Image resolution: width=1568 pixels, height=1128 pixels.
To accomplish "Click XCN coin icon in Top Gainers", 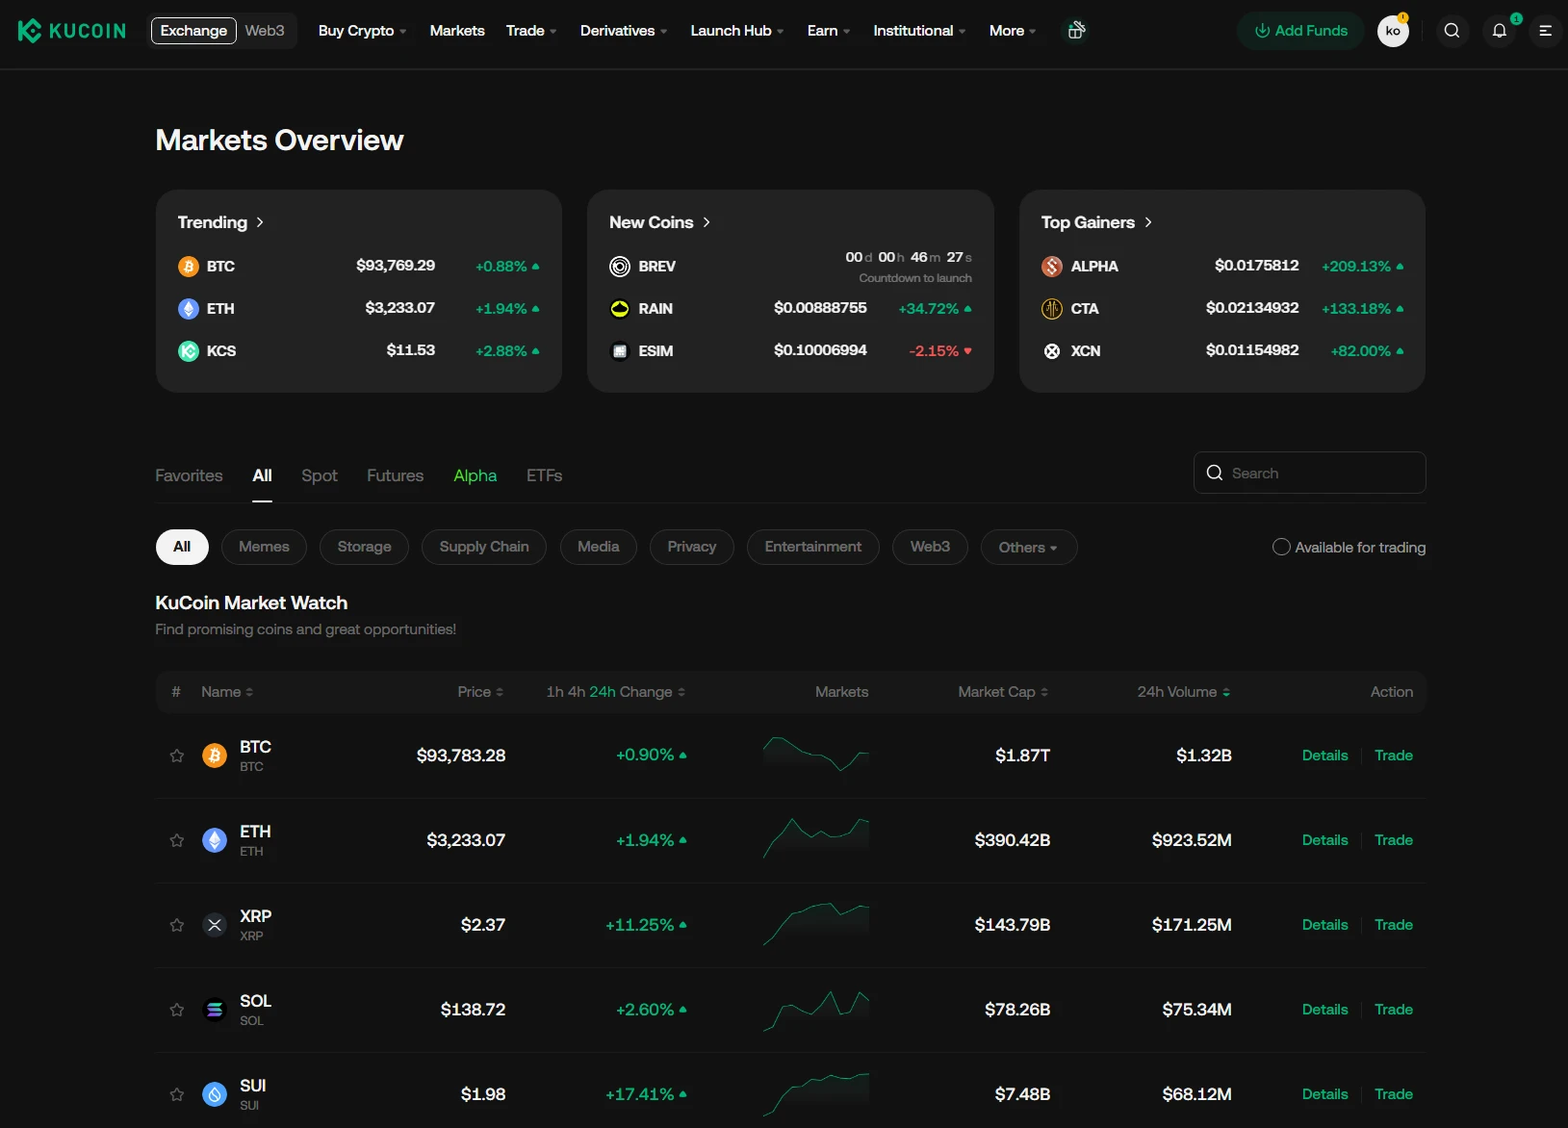I will coord(1052,351).
